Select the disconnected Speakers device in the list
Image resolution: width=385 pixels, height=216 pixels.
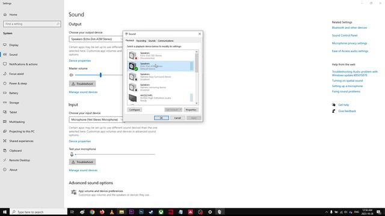point(161,56)
